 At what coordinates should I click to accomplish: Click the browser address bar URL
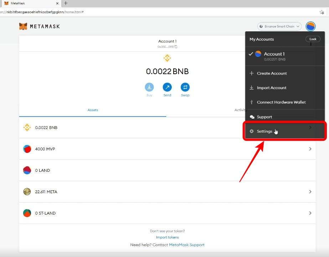pyautogui.click(x=42, y=12)
